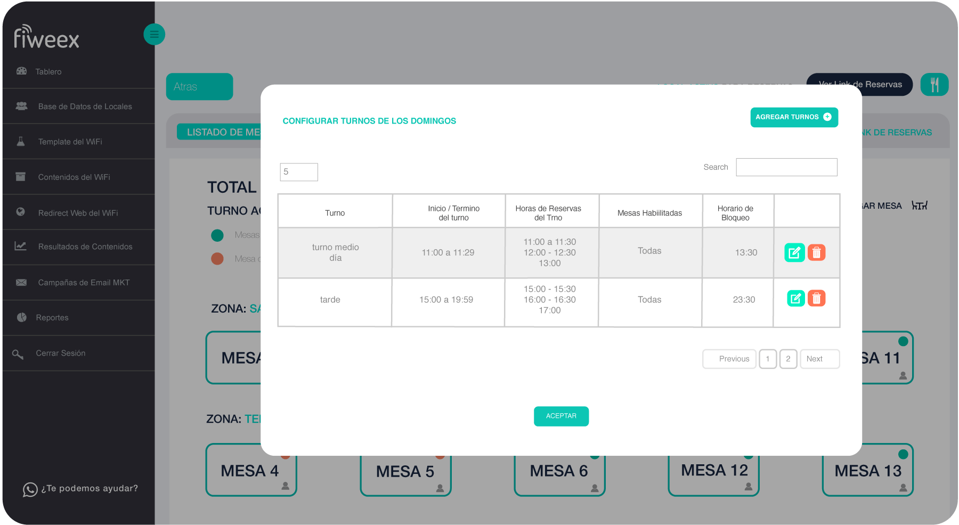Open WhatsApp help chat icon
Image resolution: width=959 pixels, height=525 pixels.
30,489
